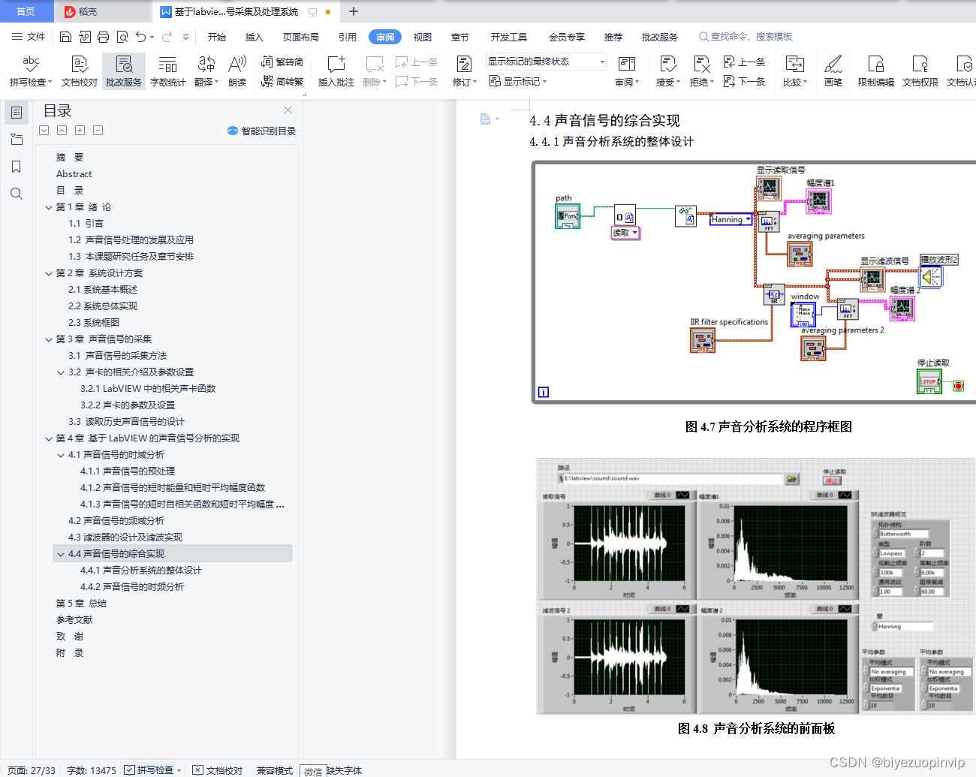Show 字数统计 word count

(x=167, y=71)
